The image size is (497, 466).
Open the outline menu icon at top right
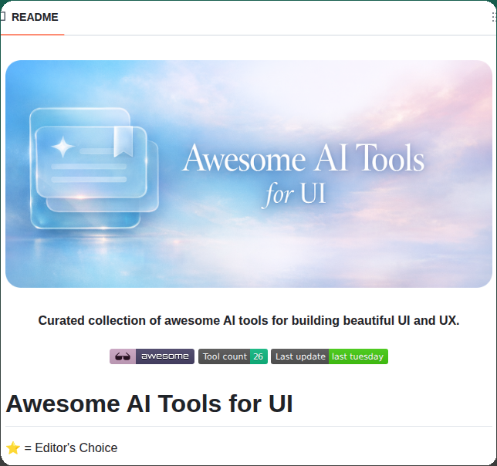pyautogui.click(x=494, y=17)
